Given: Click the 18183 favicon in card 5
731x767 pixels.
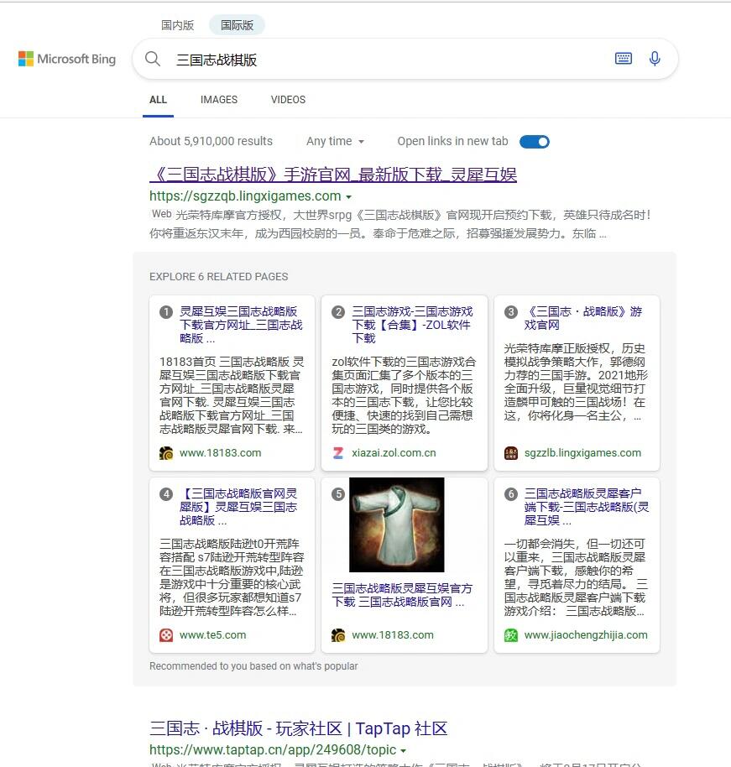Looking at the screenshot, I should click(x=338, y=635).
